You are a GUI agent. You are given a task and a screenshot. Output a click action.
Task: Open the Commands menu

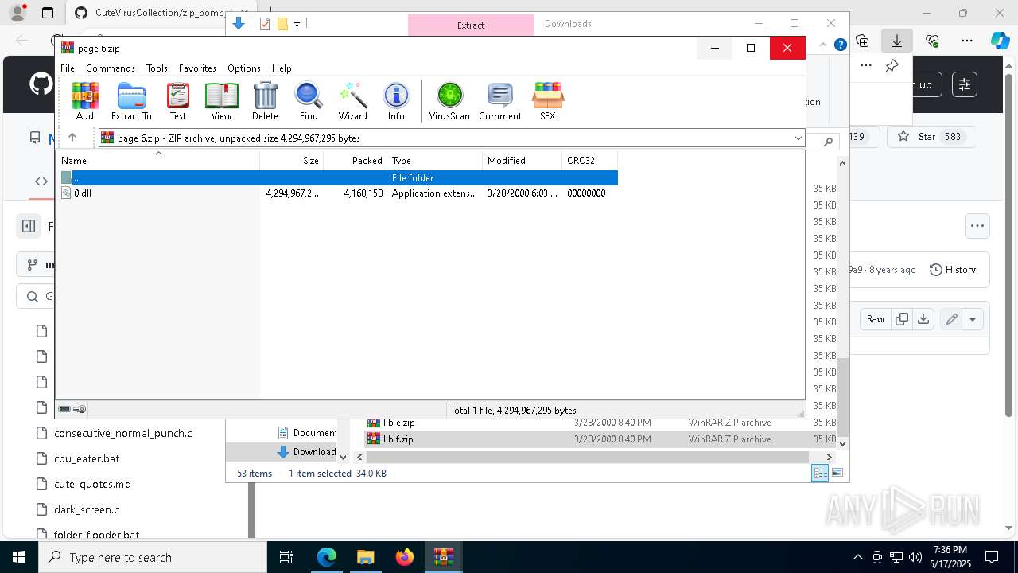click(x=111, y=68)
